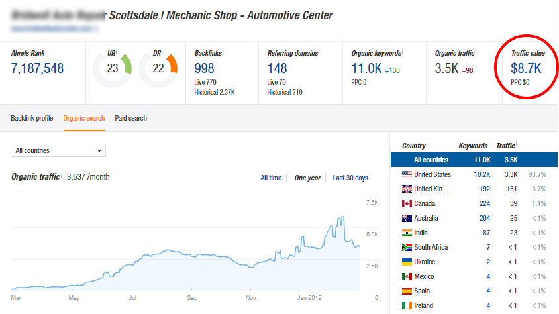Screen dimensions: 559x314
Task: Open the 148 referring domains count
Action: tap(277, 68)
